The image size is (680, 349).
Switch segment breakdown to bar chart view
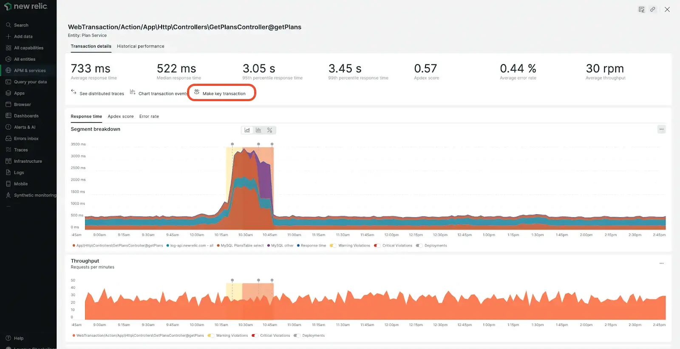coord(258,130)
